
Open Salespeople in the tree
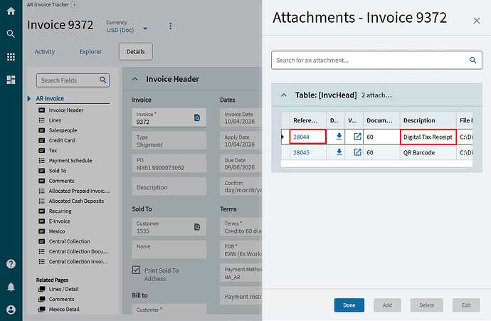63,130
